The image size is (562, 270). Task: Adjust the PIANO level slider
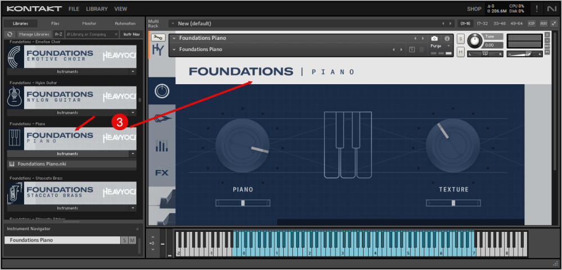pyautogui.click(x=243, y=203)
